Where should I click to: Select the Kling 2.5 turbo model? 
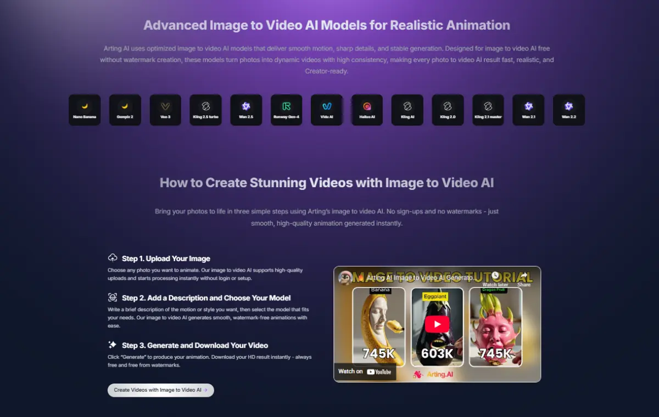[205, 110]
